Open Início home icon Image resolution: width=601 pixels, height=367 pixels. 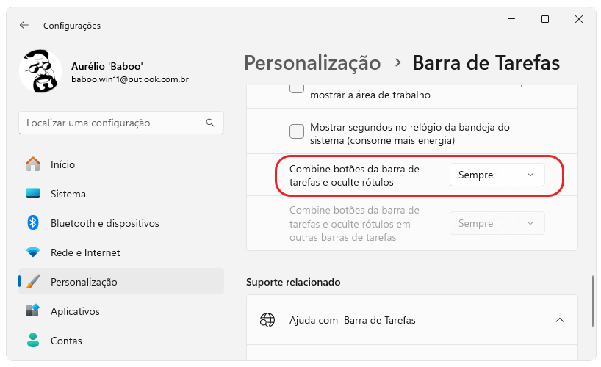[33, 164]
